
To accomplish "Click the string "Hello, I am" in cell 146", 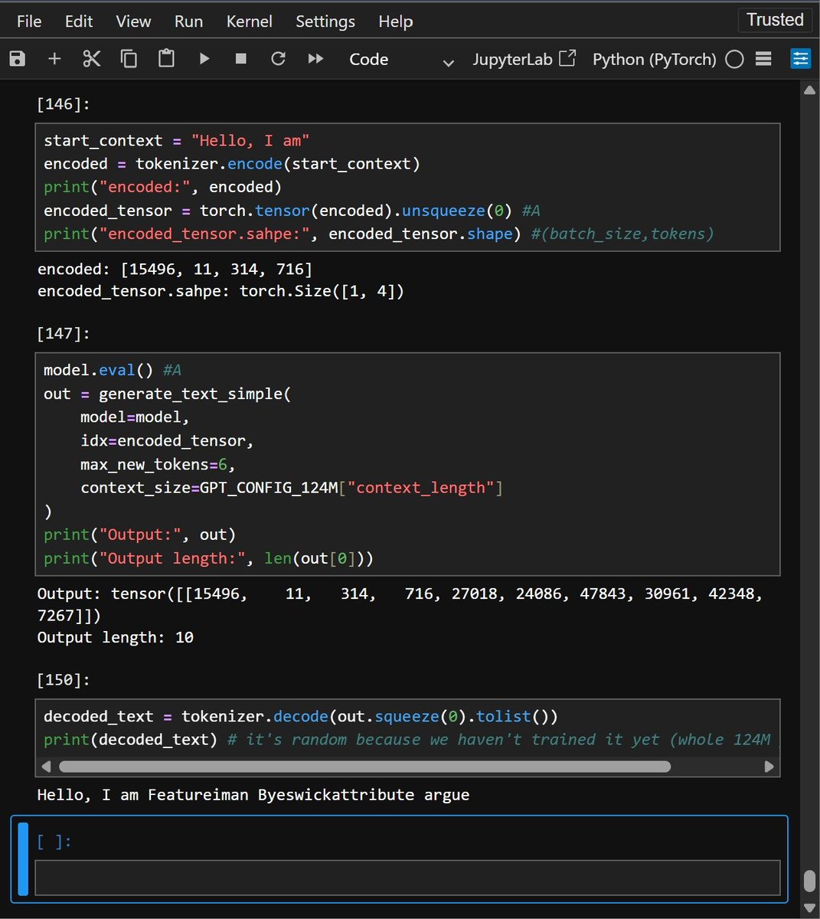I will pyautogui.click(x=250, y=140).
